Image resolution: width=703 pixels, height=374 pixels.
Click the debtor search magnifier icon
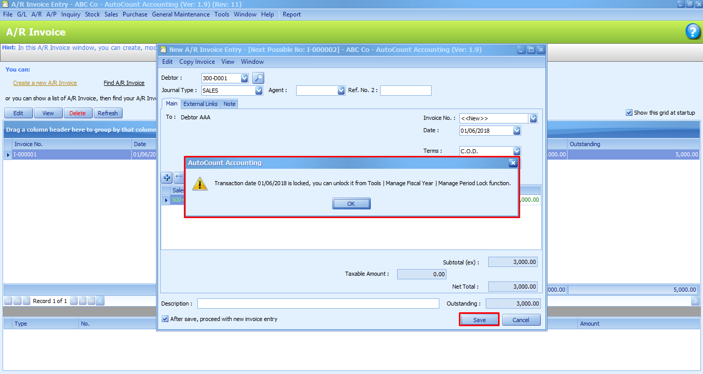tap(259, 78)
